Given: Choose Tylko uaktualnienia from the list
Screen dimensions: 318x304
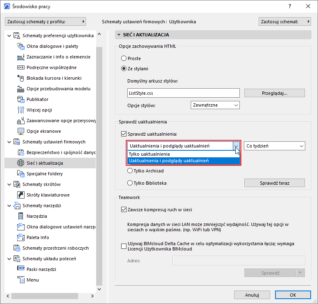Looking at the screenshot, I should (183, 154).
